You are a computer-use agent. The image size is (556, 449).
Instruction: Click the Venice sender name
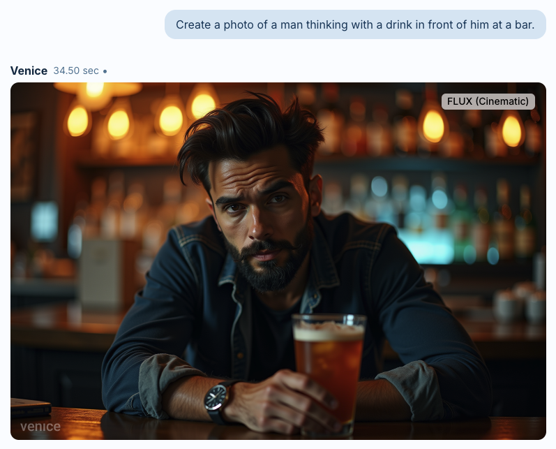tap(29, 71)
